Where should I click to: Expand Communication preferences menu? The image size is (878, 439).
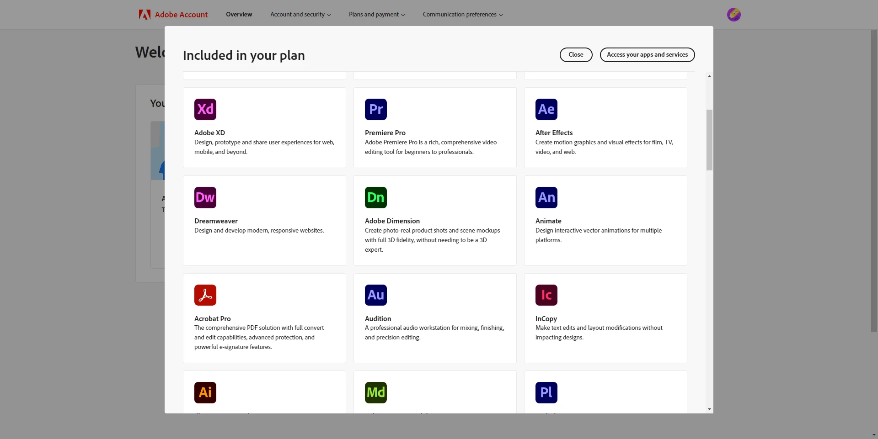click(x=463, y=15)
